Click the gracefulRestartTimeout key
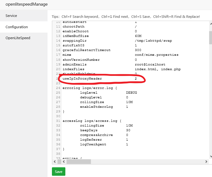The width and height of the screenshot is (212, 177). pyautogui.click(x=87, y=50)
